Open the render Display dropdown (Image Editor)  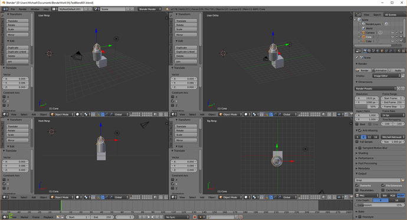pyautogui.click(x=386, y=75)
